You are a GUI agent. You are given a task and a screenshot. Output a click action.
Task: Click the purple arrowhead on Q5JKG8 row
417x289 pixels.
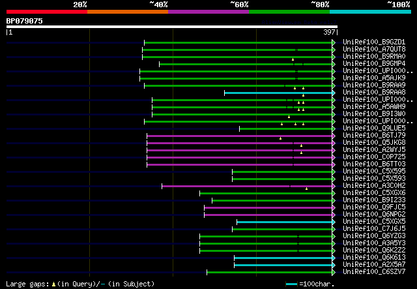tap(334, 144)
